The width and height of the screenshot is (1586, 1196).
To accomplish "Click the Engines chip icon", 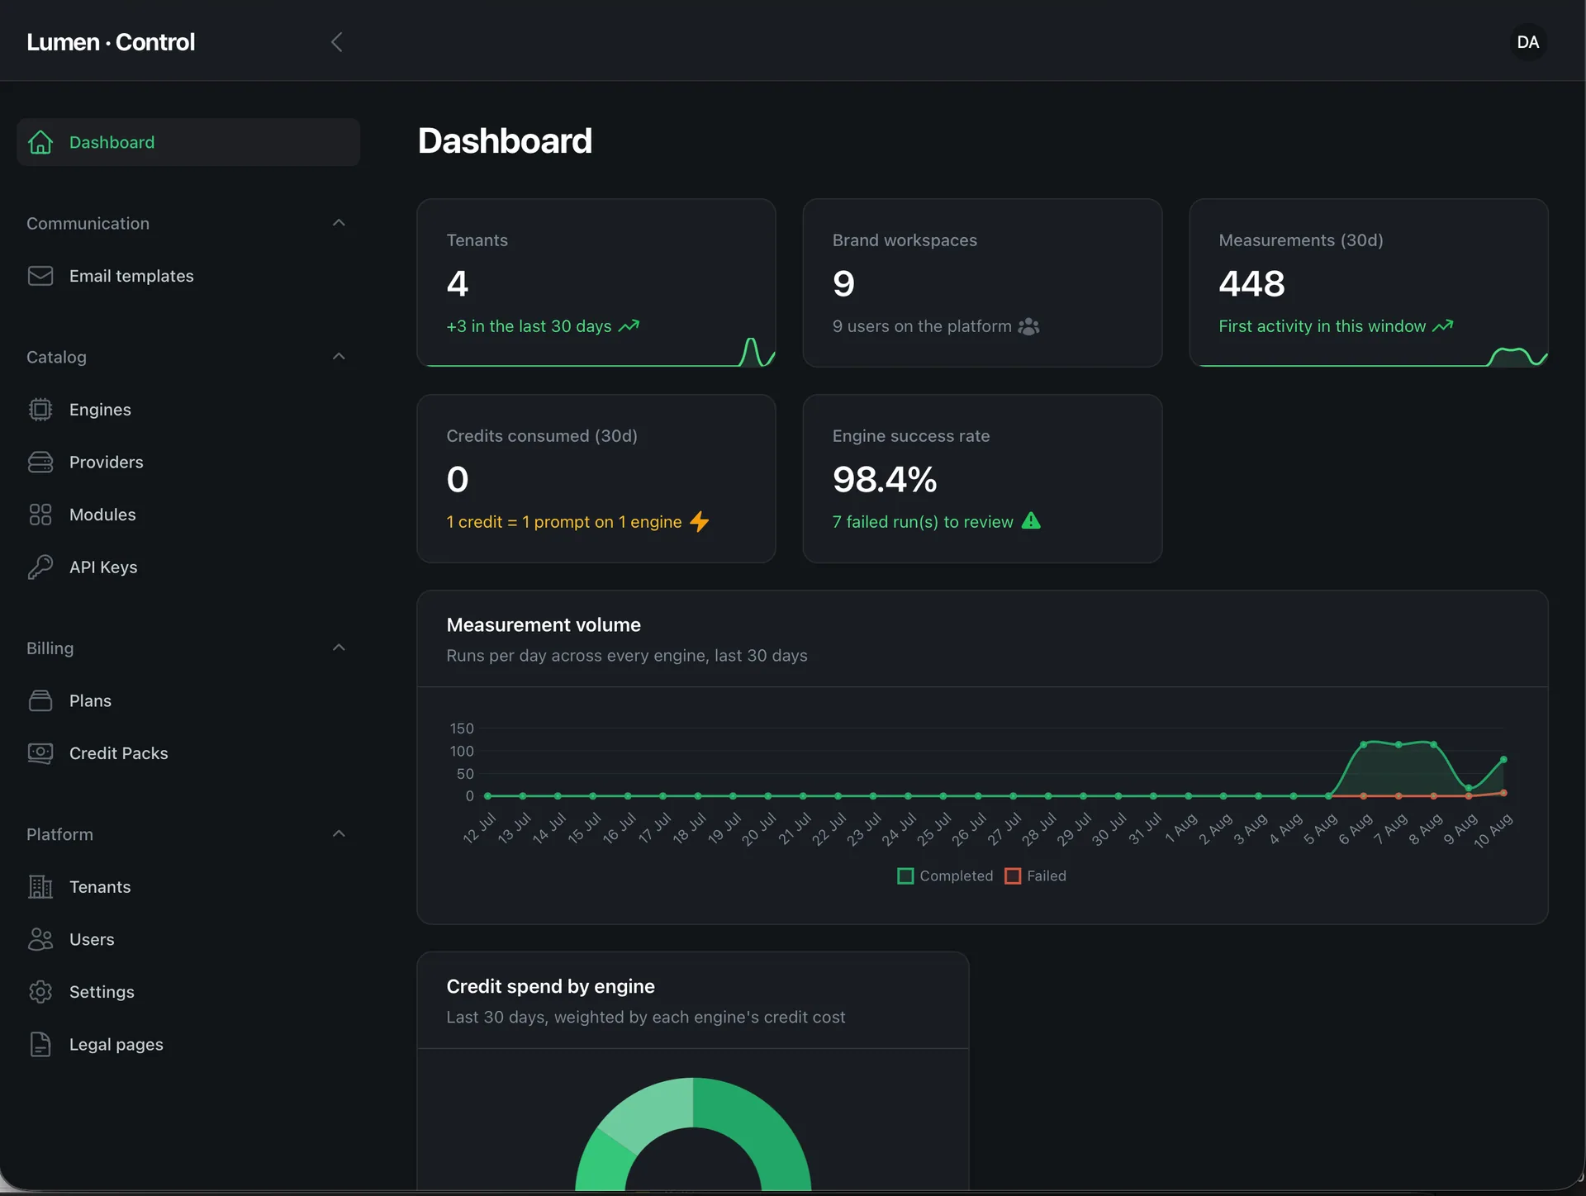I will 40,410.
